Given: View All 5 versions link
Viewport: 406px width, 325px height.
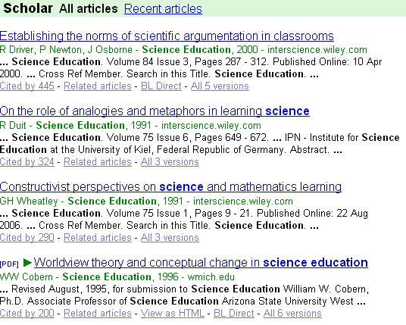Looking at the screenshot, I should [x=220, y=86].
